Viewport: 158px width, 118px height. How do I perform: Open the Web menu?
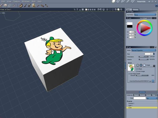pyautogui.click(x=33, y=2)
